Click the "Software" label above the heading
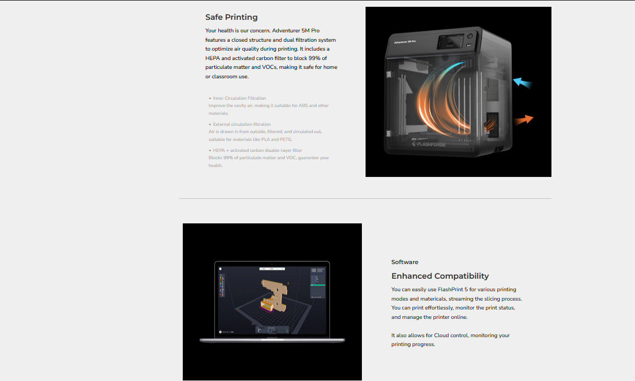 tap(405, 262)
